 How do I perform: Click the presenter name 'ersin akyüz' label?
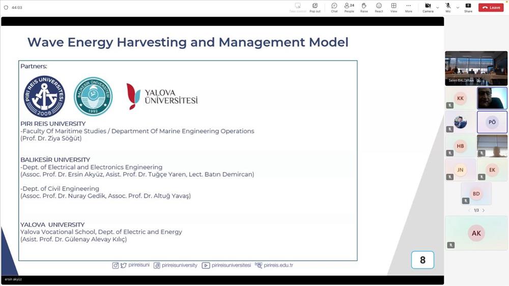click(13, 279)
